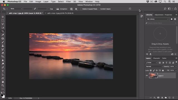
Task: Open Photoshop search magnifier
Action: point(165,9)
